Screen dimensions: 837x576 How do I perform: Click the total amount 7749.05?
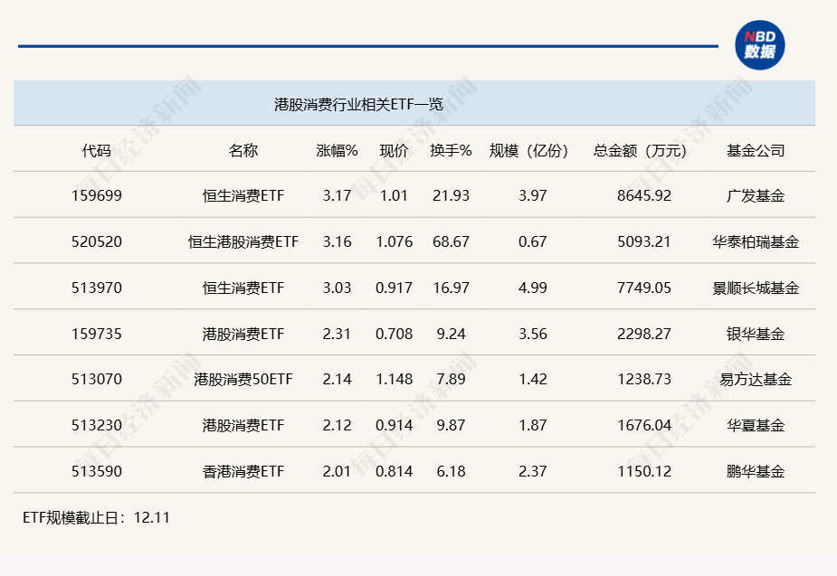pyautogui.click(x=644, y=288)
